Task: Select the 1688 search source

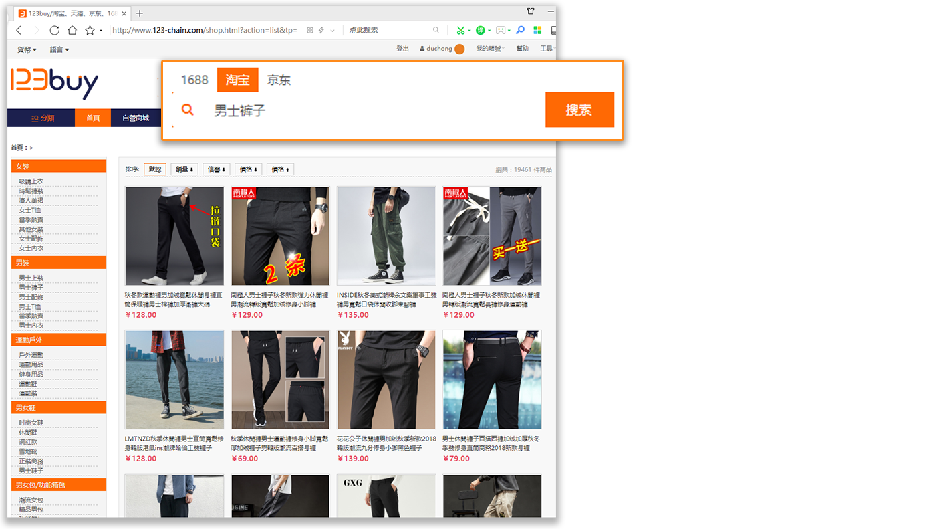Action: tap(194, 80)
